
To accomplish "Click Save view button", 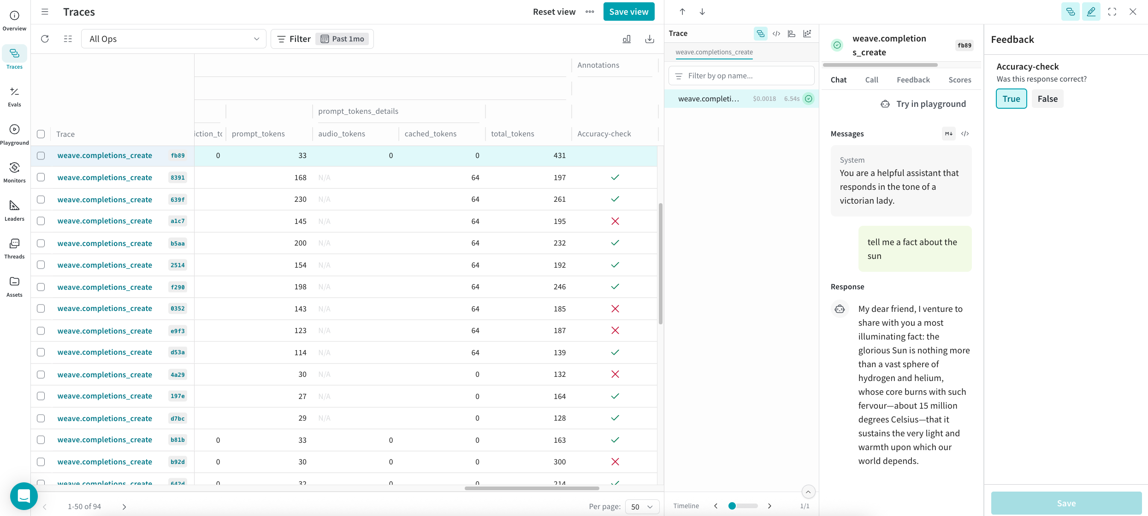I will [x=629, y=12].
